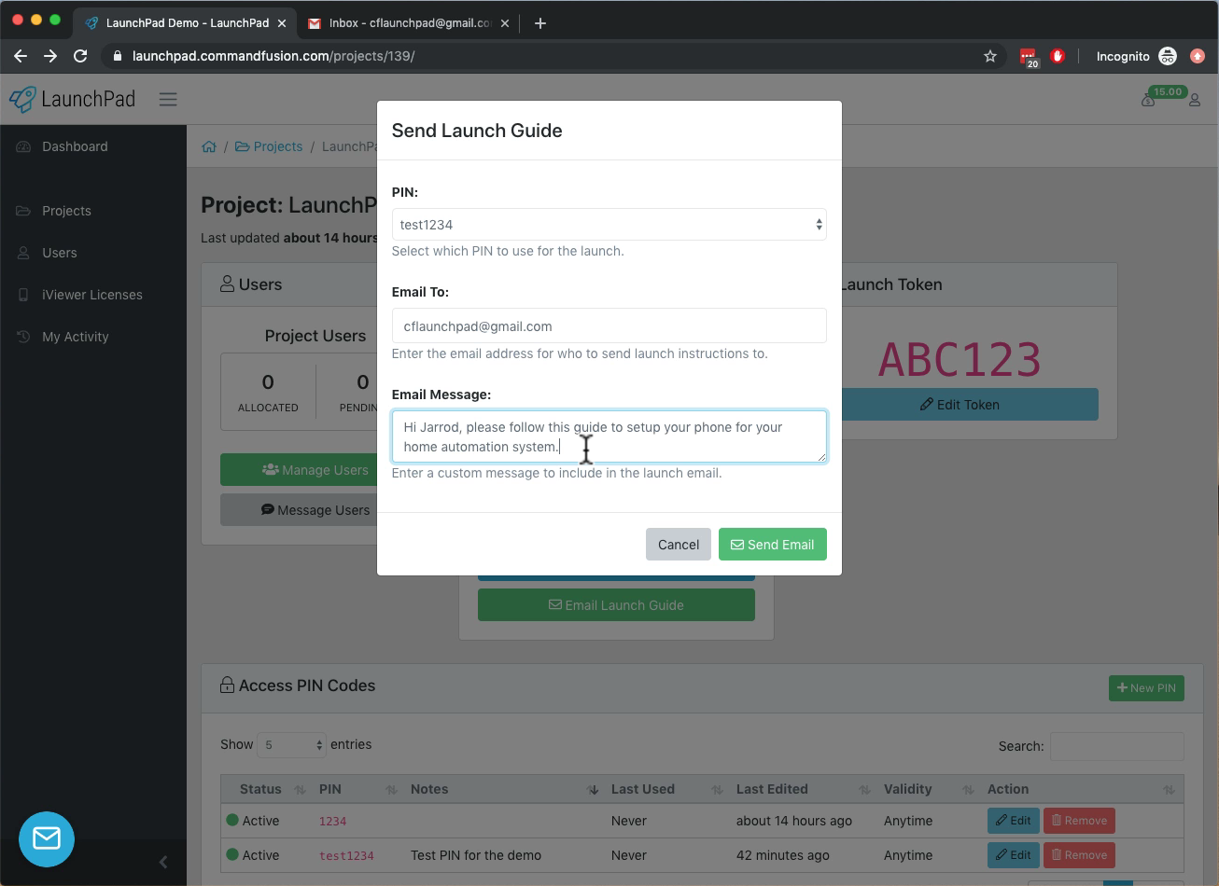Click the Projects breadcrumb link
The image size is (1219, 886).
277,145
